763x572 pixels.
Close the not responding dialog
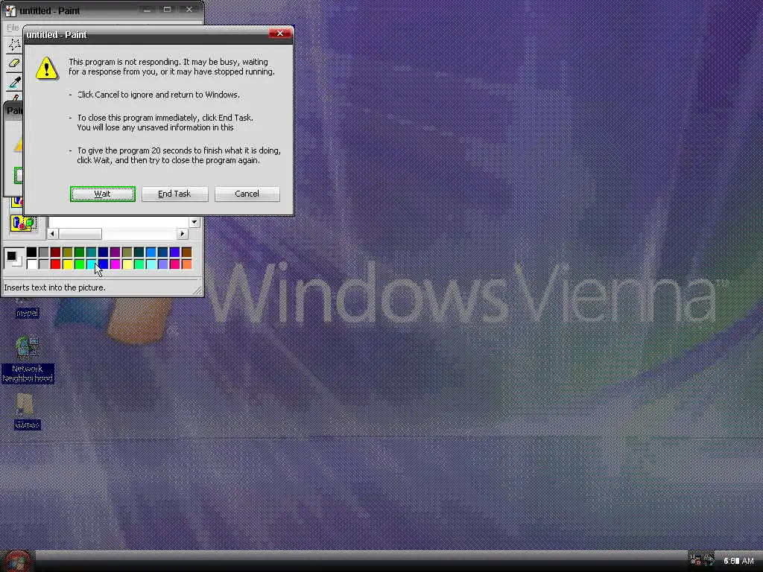point(280,34)
